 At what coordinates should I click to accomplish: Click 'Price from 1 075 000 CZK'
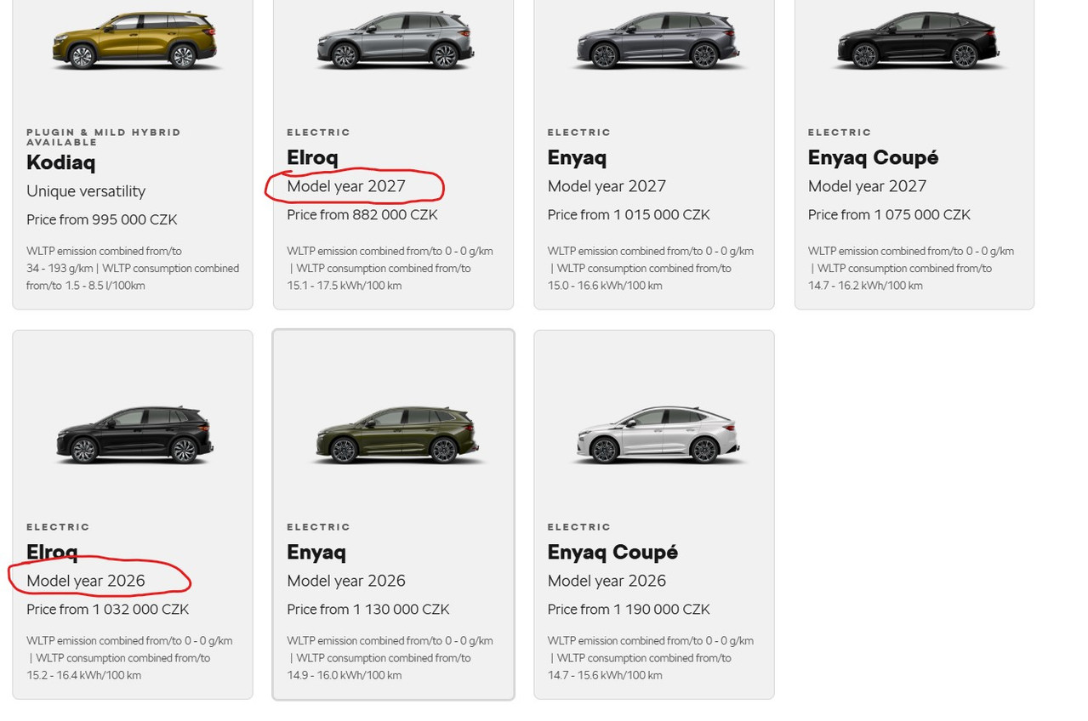point(889,214)
